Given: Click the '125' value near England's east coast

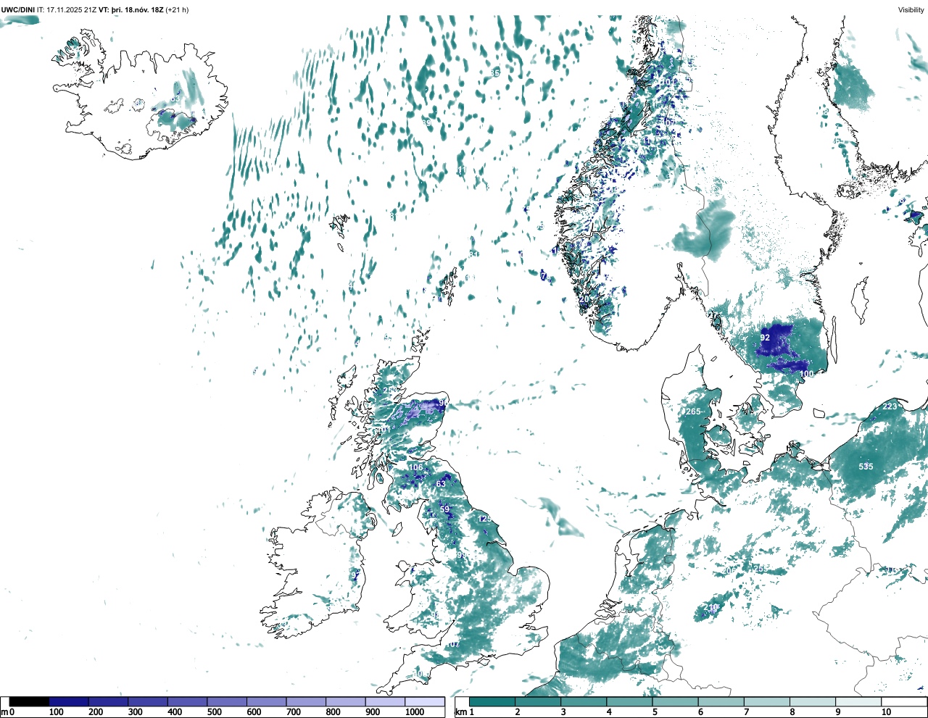Looking at the screenshot, I should click(485, 519).
